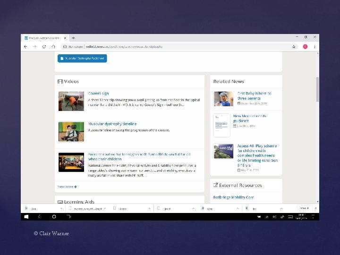Go back with the browser back arrow
The image size is (340, 255).
pyautogui.click(x=25, y=47)
